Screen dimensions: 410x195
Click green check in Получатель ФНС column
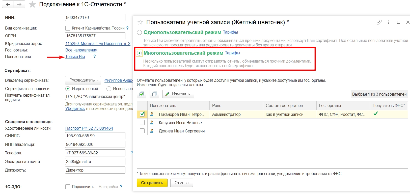(x=376, y=114)
